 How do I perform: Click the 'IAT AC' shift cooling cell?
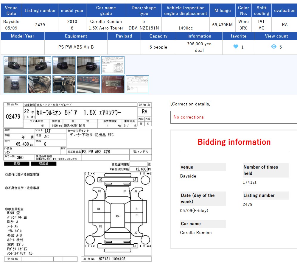point(261,25)
